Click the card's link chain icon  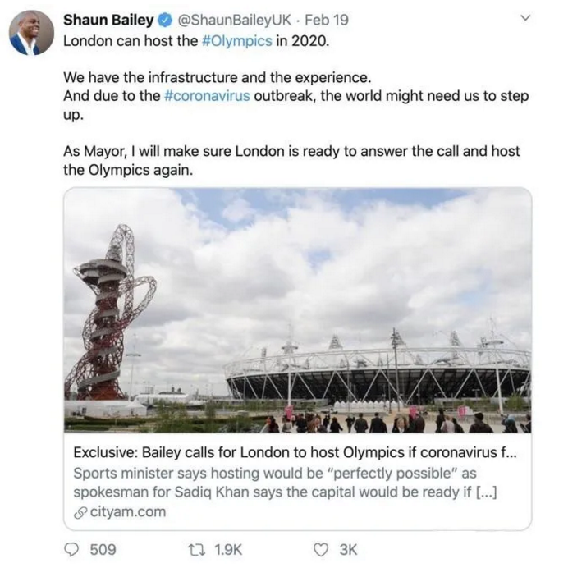point(80,513)
